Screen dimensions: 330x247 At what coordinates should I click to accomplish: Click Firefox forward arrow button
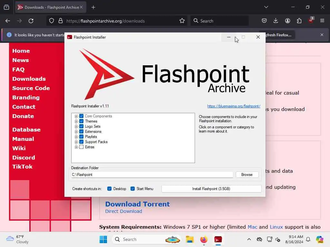(19, 21)
